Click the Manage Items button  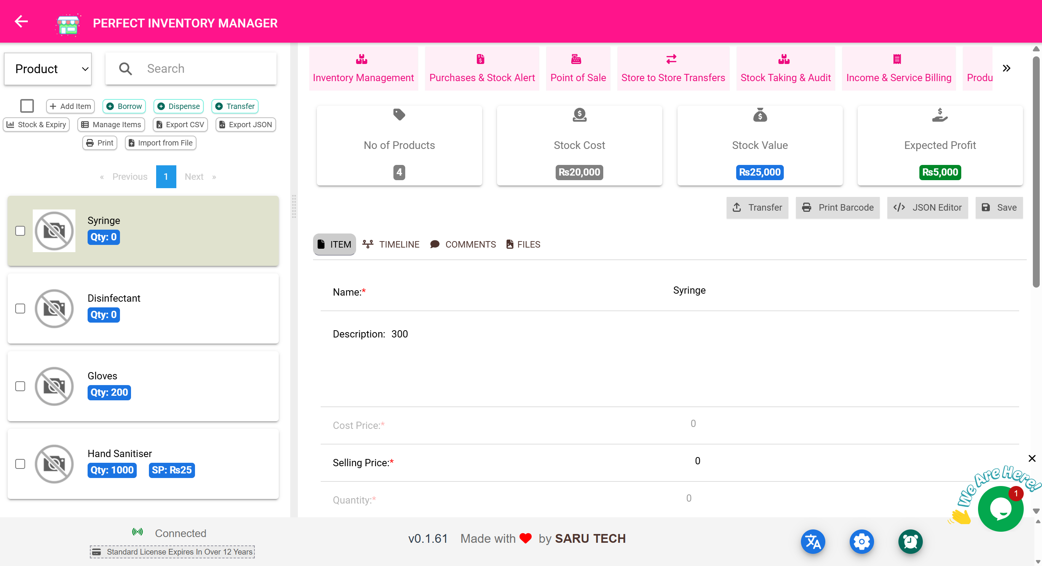(x=111, y=124)
